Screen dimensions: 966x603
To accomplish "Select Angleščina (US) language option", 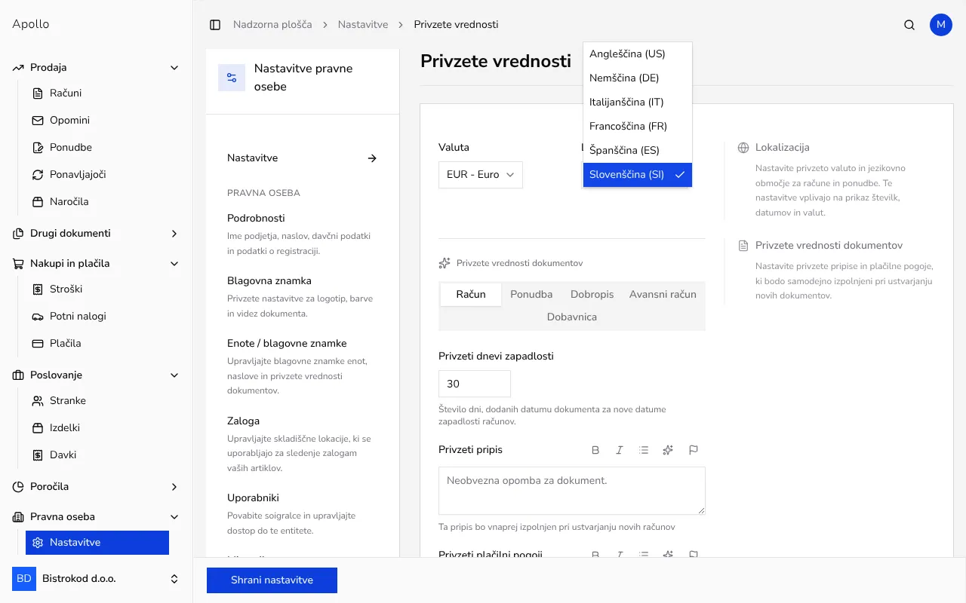I will [638, 54].
